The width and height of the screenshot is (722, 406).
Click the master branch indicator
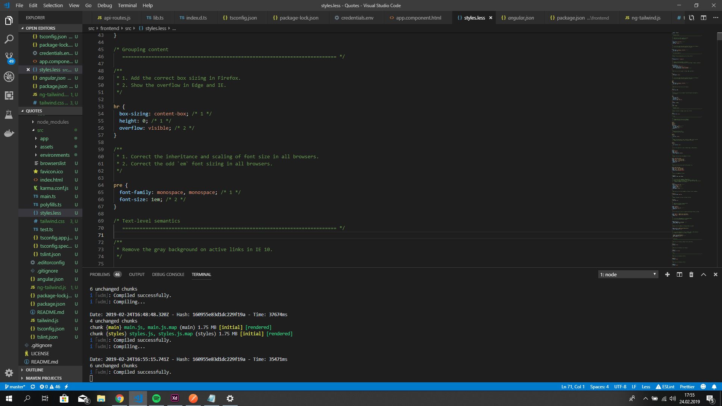pos(15,386)
